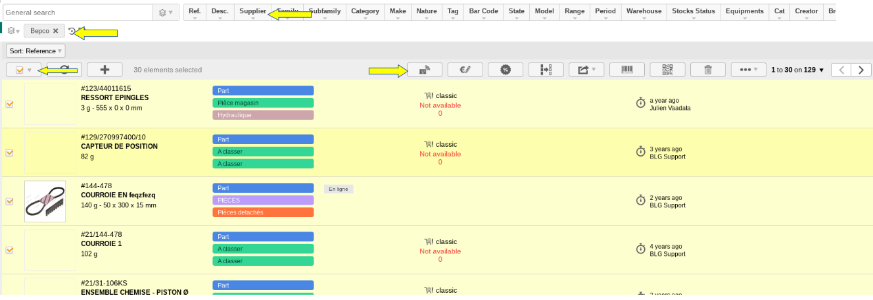The width and height of the screenshot is (873, 300).
Task: Click 30 elements selected label
Action: [x=168, y=70]
